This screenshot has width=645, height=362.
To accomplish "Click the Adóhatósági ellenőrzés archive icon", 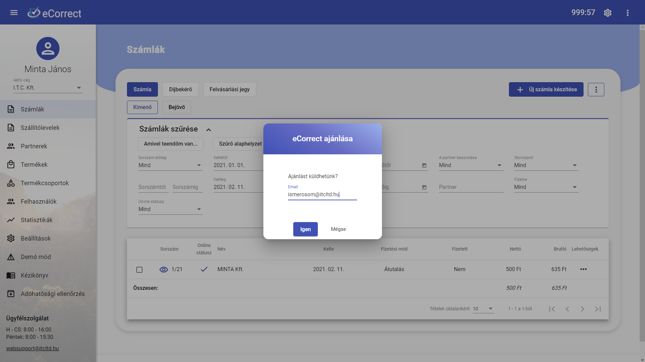I will coord(11,294).
